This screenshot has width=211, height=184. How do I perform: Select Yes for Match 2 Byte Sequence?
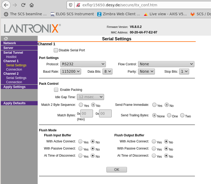[x=81, y=105]
